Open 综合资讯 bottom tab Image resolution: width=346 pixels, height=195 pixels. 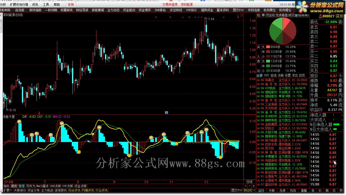pos(74,190)
